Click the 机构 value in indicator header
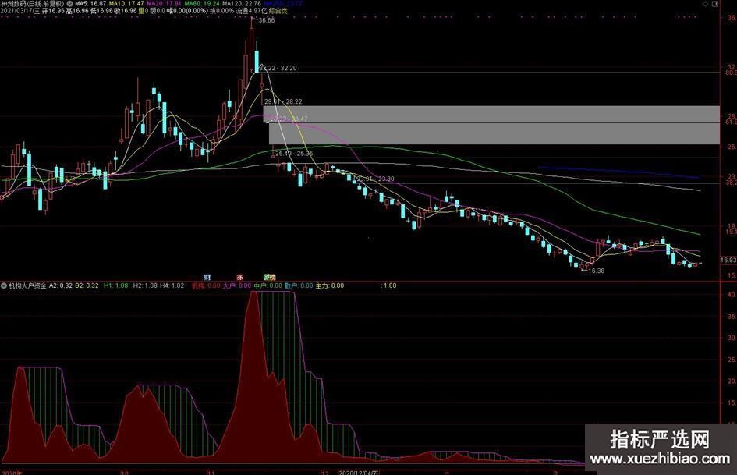This screenshot has height=475, width=737. 206,285
